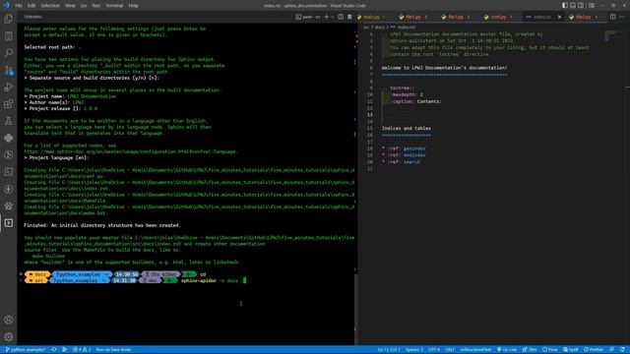630x354 pixels.
Task: Toggle secondary side bar layout icon
Action: (x=581, y=5)
